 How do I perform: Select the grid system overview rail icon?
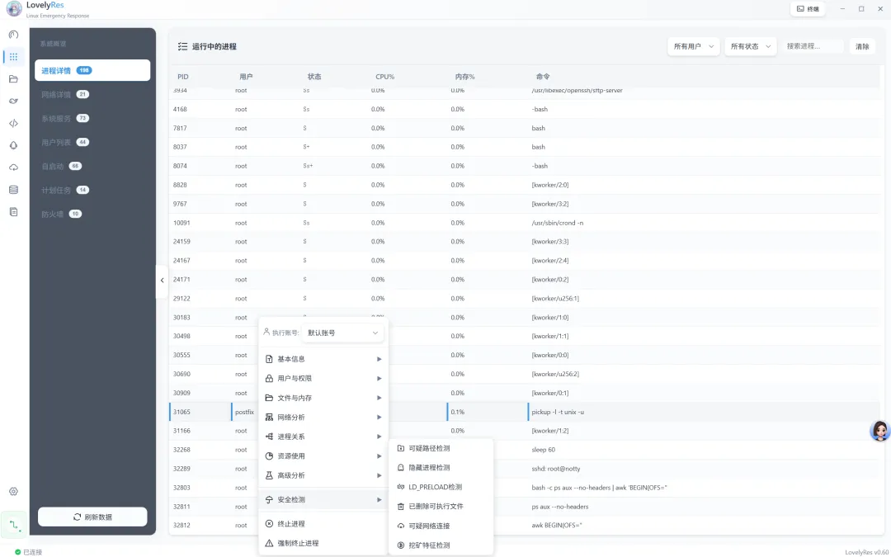click(x=13, y=57)
